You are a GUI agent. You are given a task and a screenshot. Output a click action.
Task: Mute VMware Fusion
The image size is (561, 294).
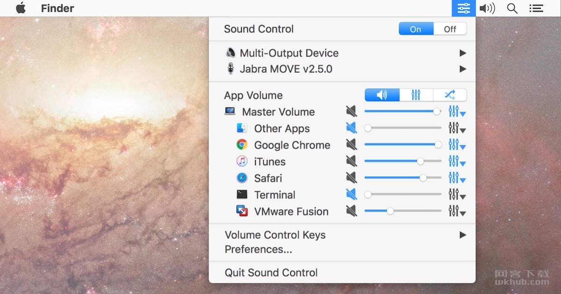click(351, 211)
